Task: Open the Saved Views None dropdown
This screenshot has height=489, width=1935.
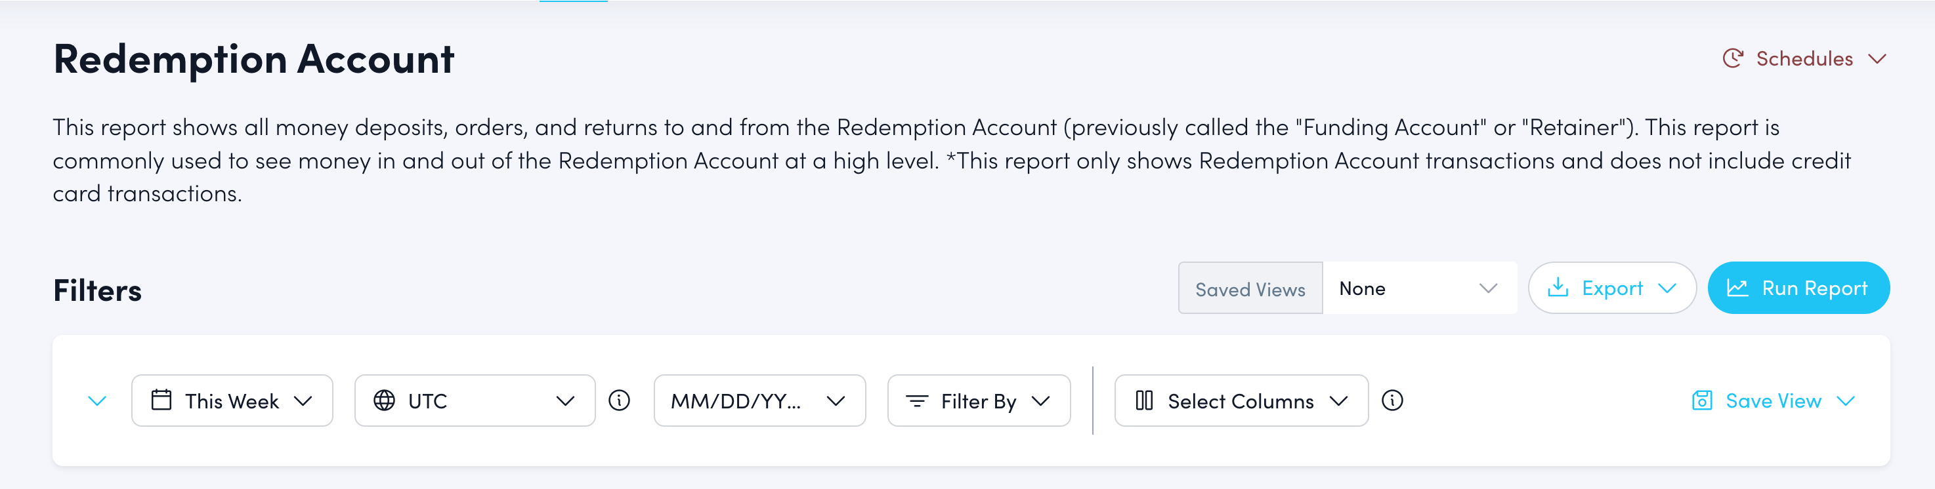Action: point(1418,288)
